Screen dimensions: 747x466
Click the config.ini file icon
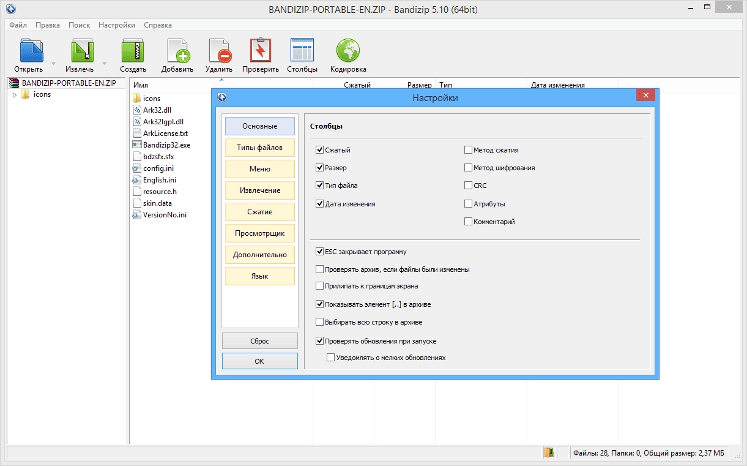(x=137, y=168)
